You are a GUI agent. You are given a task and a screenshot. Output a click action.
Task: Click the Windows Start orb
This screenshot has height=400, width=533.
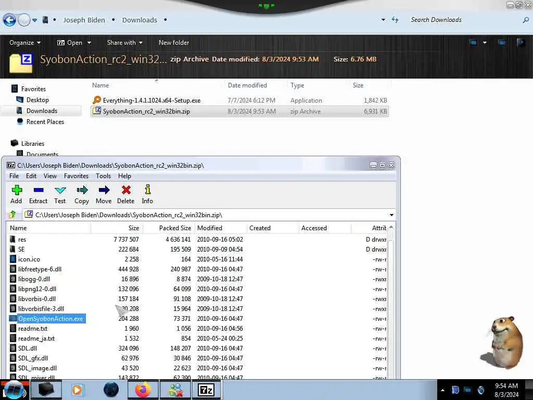[x=14, y=390]
